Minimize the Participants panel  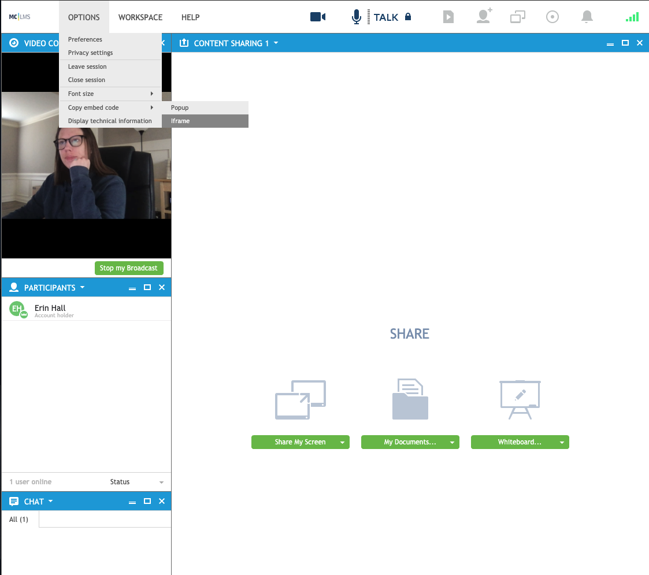click(132, 288)
